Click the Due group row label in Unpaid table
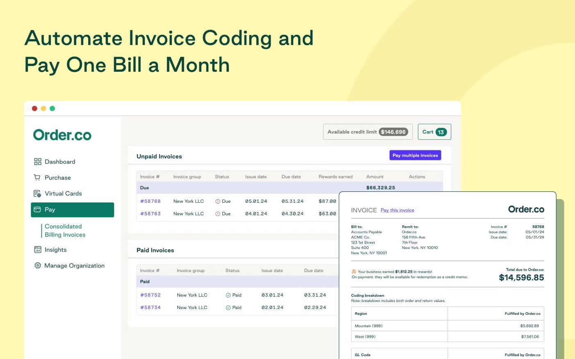Viewport: 575px width, 359px height. pos(144,188)
